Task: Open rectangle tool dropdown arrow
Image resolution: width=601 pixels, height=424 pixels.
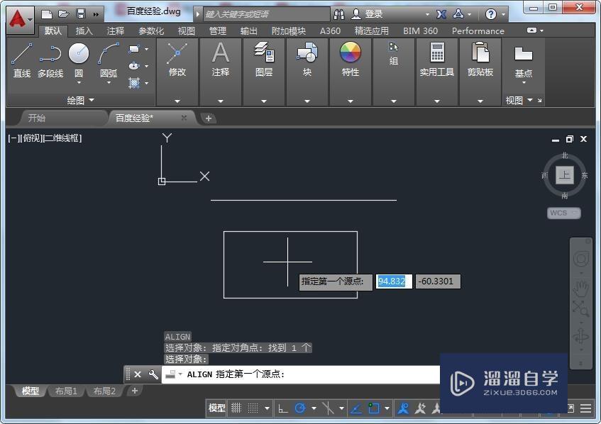Action: (x=146, y=49)
